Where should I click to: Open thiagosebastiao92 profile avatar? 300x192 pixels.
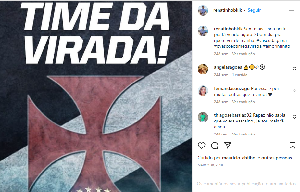pyautogui.click(x=203, y=117)
